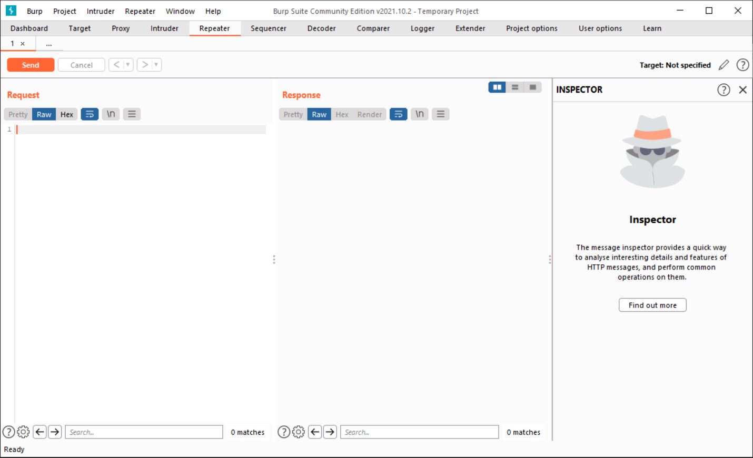Viewport: 753px width, 458px height.
Task: Toggle non-printable characters in the Request panel
Action: [111, 114]
